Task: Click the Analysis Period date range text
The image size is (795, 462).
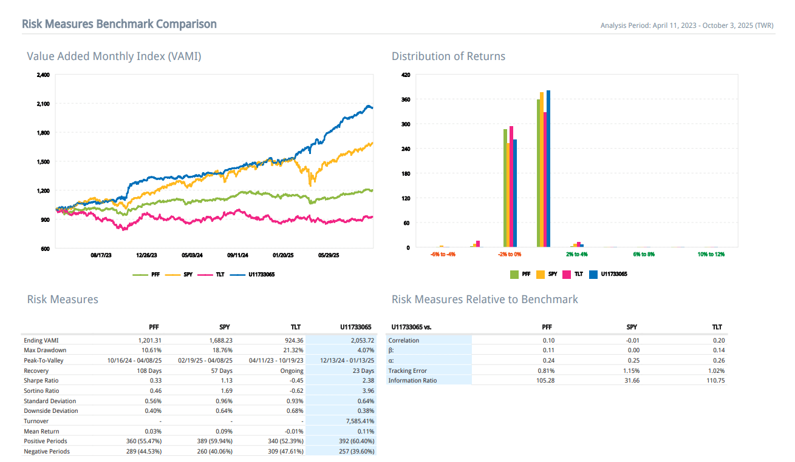Action: click(x=688, y=25)
